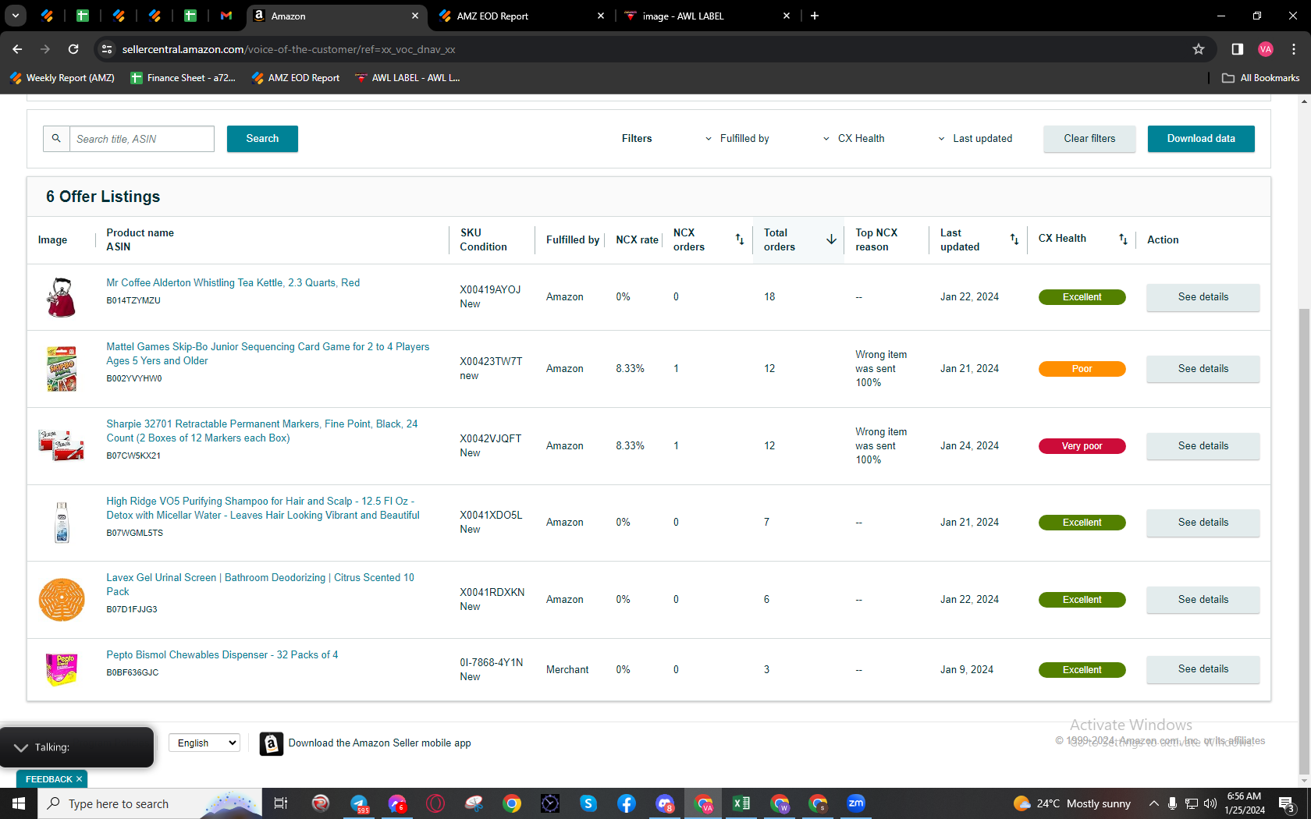See details for Mr Coffee Tea Kettle
Screen dimensions: 1311x819
click(1203, 297)
